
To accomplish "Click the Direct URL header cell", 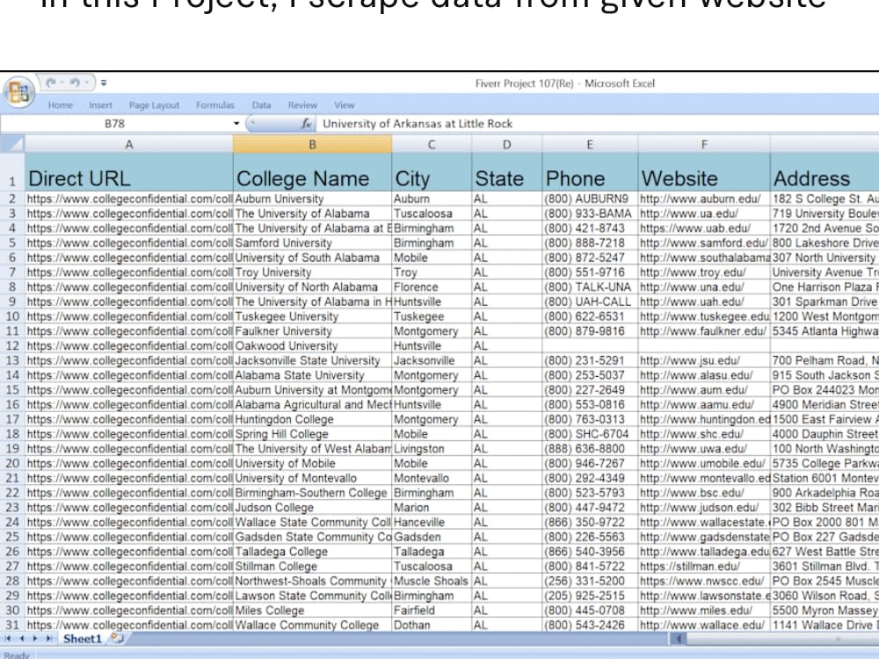I will pos(129,172).
